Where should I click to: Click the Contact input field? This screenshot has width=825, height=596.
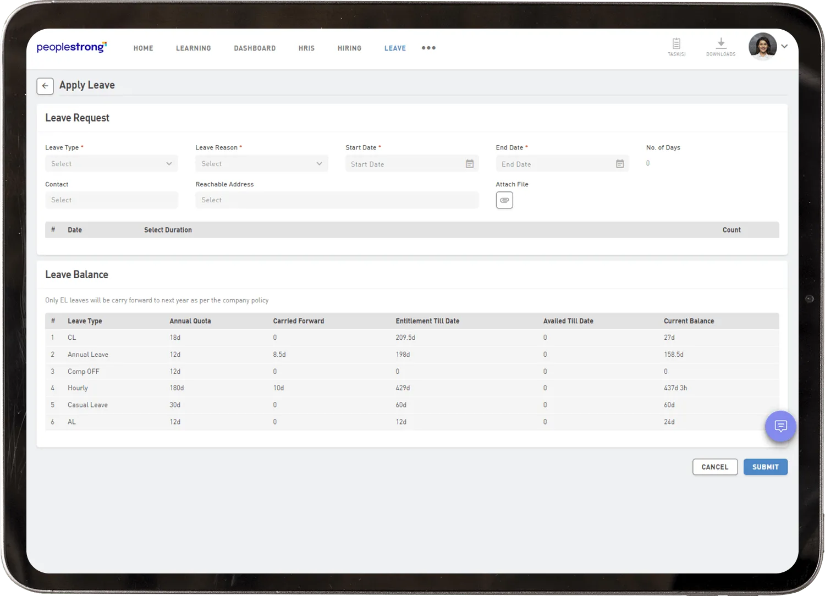(x=111, y=200)
